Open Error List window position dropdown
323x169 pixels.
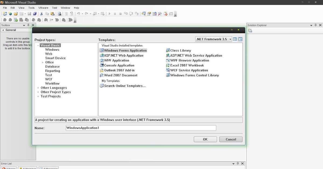[234, 164]
